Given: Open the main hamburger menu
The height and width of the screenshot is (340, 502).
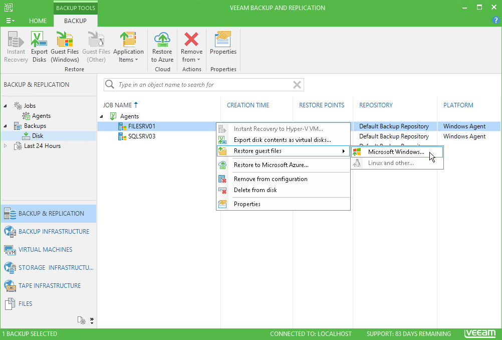Looking at the screenshot, I should click(10, 21).
